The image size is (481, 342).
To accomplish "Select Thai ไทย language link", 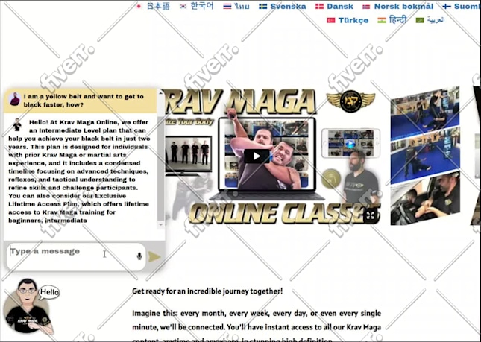I will [x=242, y=7].
